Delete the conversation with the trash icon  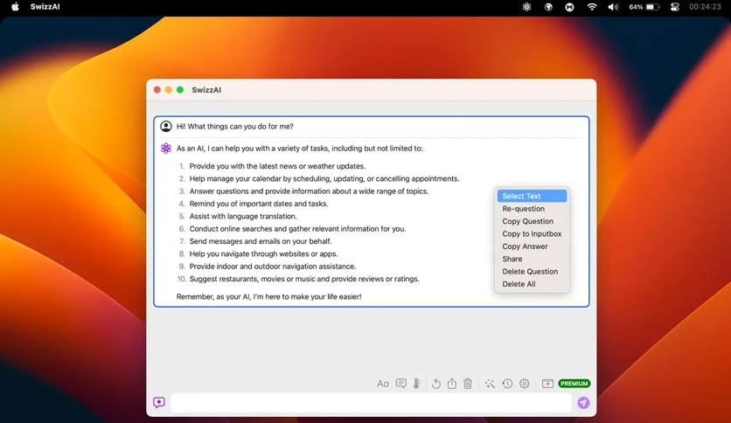point(468,384)
